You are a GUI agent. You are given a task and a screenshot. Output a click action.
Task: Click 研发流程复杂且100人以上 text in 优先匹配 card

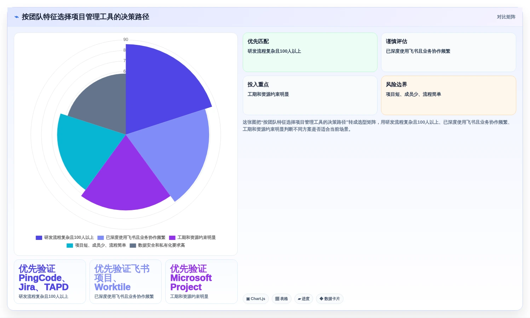tap(274, 51)
